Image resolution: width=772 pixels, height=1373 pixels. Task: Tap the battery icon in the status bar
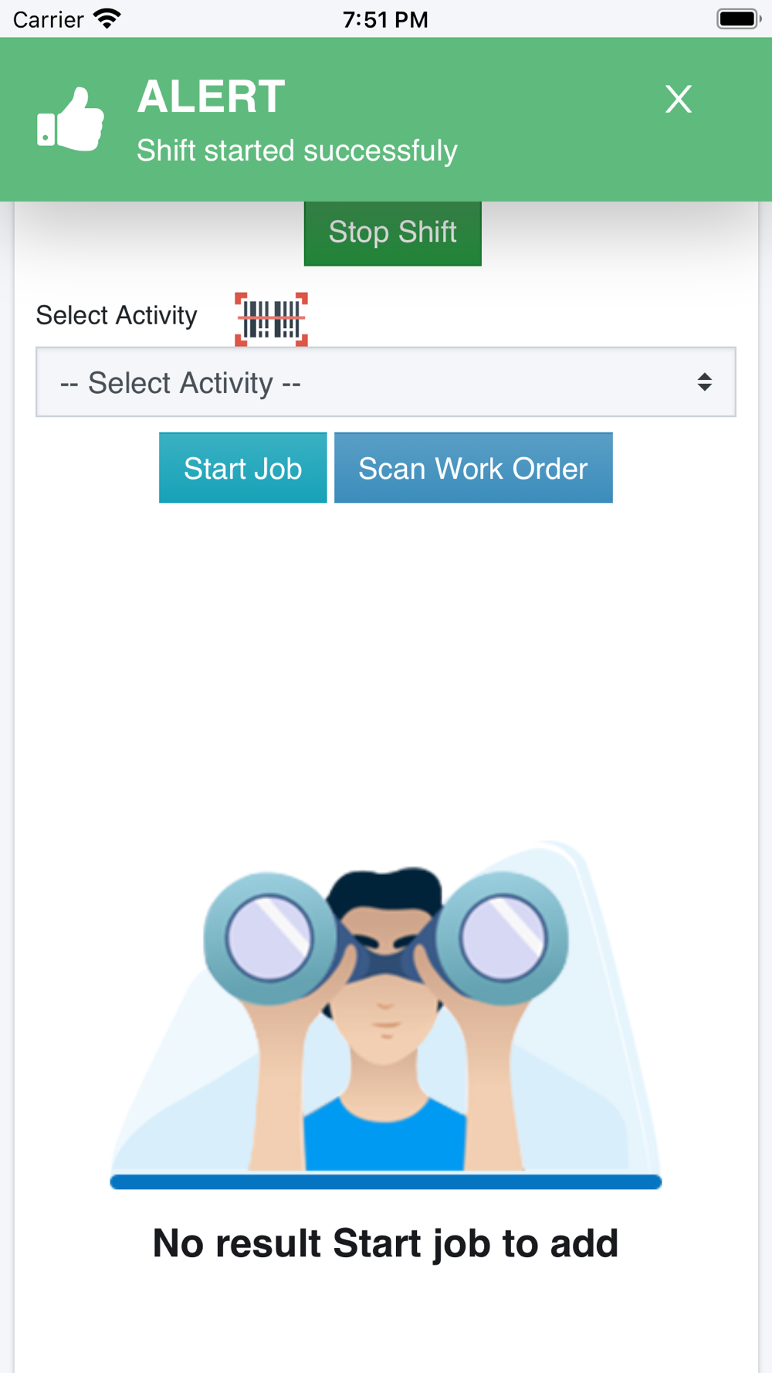(739, 19)
